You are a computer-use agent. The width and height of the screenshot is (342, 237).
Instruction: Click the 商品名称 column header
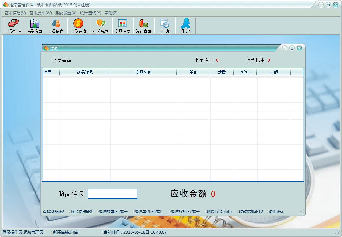144,72
